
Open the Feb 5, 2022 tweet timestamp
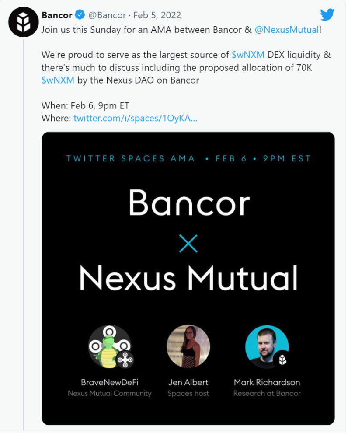[157, 15]
